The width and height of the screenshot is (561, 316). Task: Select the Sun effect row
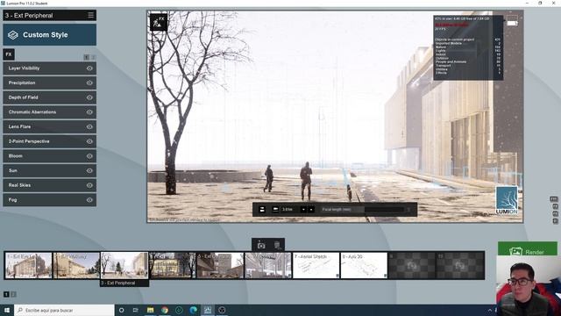pyautogui.click(x=50, y=171)
